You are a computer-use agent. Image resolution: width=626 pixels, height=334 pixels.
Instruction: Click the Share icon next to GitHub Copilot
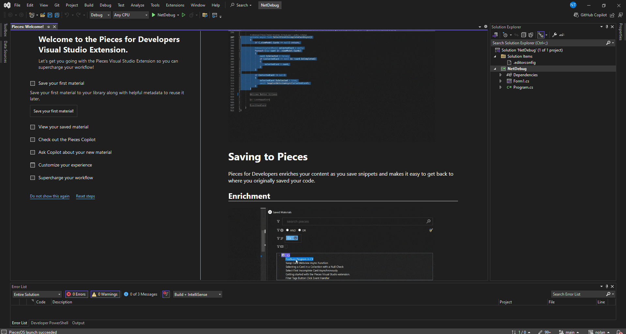click(612, 15)
